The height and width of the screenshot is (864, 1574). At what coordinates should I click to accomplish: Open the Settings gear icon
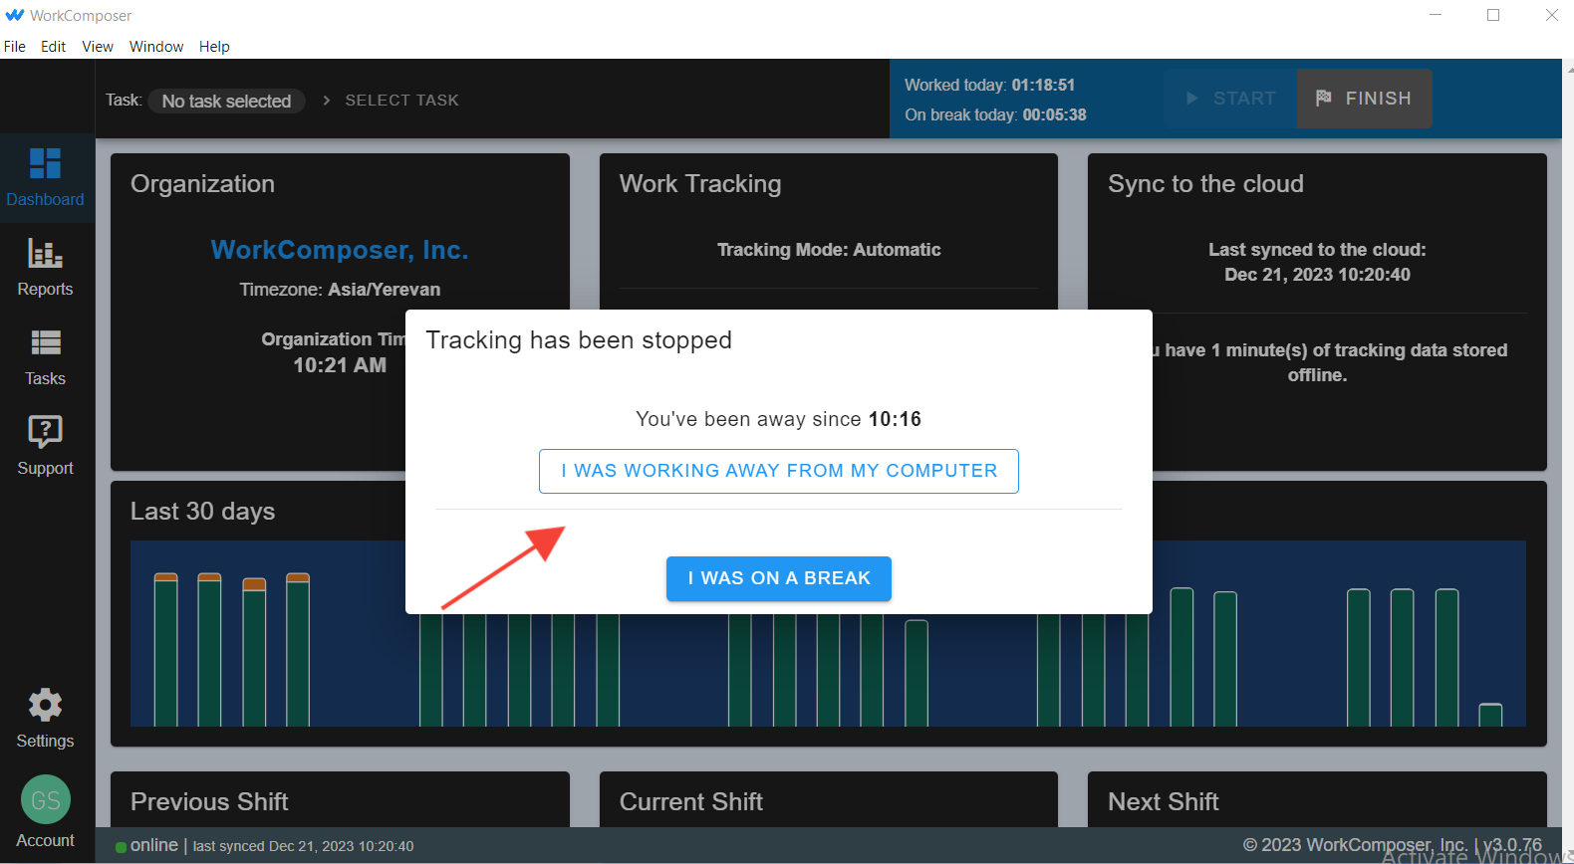tap(45, 706)
